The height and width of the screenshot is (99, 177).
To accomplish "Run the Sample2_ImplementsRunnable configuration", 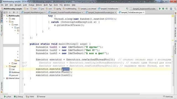I will click(x=160, y=9).
